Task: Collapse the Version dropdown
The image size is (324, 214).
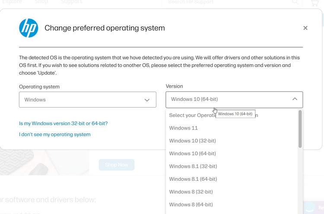Action: [x=234, y=99]
